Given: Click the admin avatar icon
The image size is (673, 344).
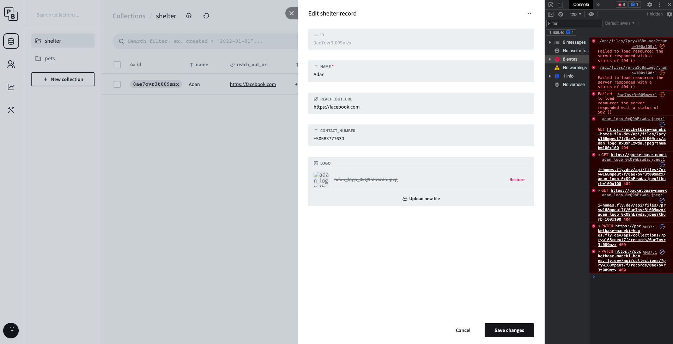Looking at the screenshot, I should click(11, 331).
